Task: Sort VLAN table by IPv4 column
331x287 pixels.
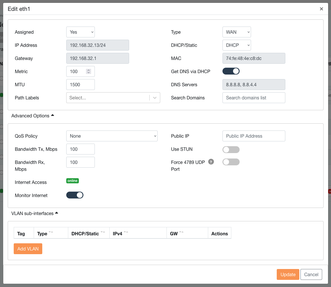Action: tap(126, 233)
